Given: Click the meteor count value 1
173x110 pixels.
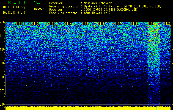Looking at the screenshot, I should (x=39, y=13).
